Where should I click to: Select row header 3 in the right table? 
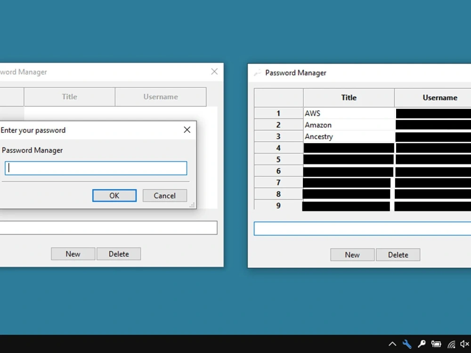pos(278,136)
